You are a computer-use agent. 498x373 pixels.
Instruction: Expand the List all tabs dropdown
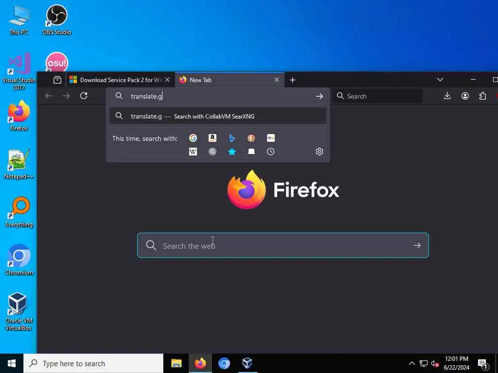(440, 80)
